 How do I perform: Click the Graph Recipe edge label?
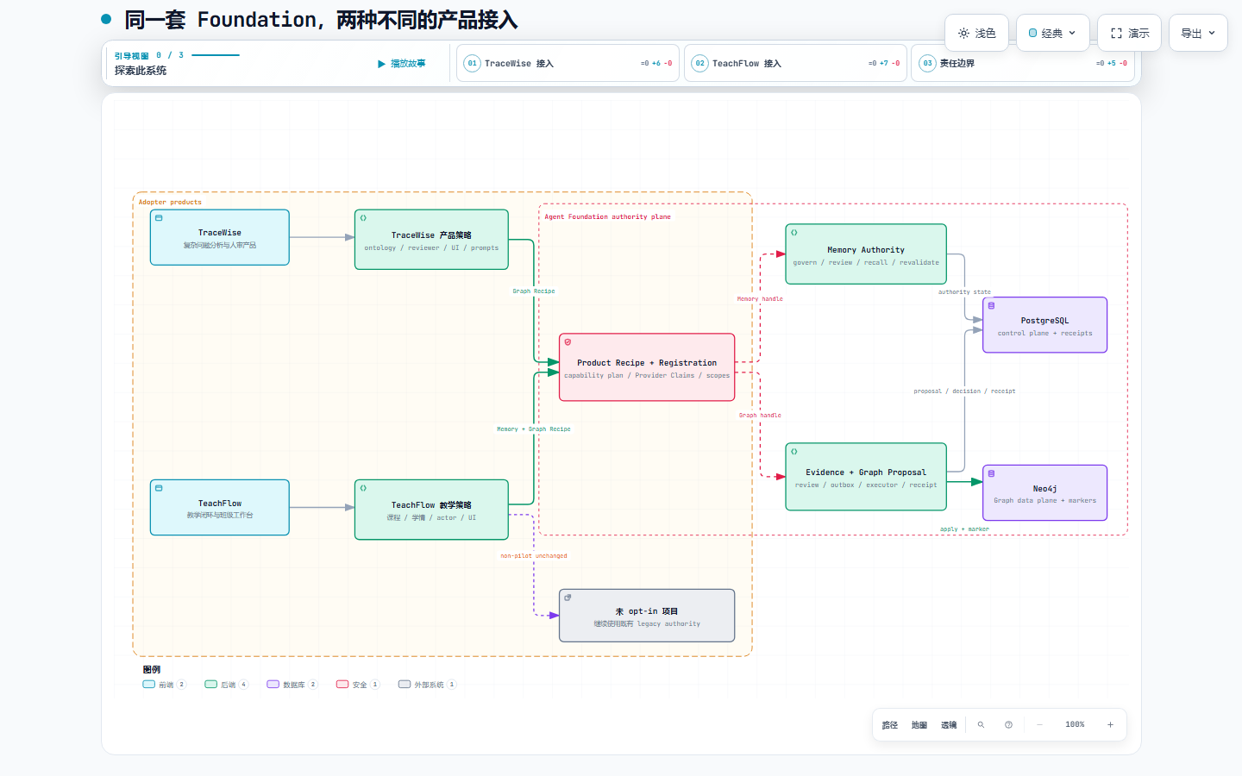click(x=534, y=291)
